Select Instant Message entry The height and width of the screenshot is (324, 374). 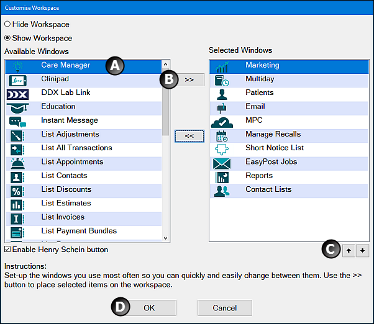(83, 122)
